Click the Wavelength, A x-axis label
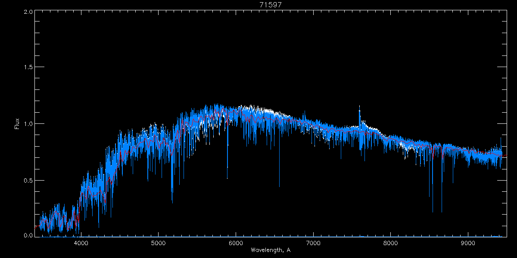Image resolution: width=517 pixels, height=258 pixels. [271, 250]
